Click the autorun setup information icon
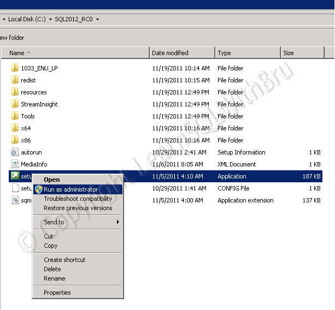 (15, 152)
